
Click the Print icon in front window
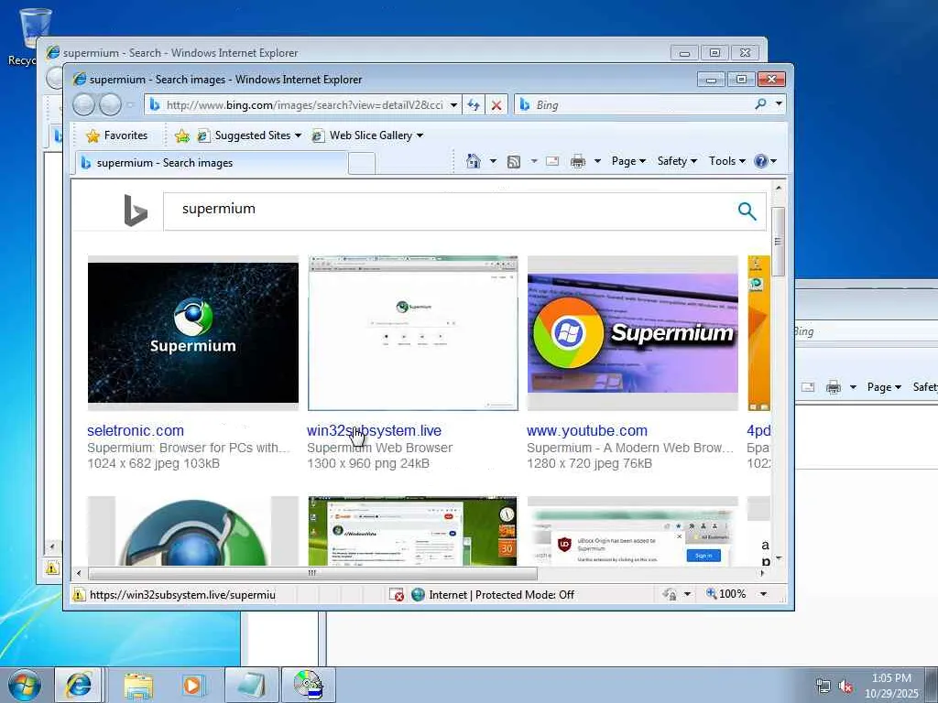point(577,161)
